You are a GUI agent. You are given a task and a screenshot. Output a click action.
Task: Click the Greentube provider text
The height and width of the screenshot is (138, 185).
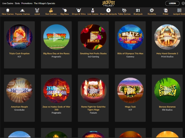[19, 110]
